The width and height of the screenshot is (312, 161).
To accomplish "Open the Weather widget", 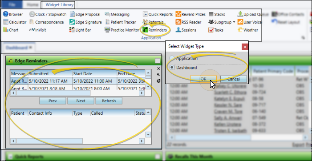I will tap(248, 30).
